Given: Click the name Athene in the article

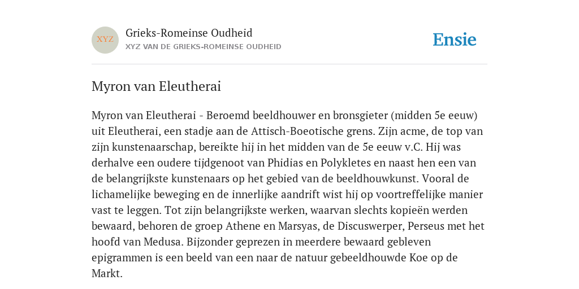Looking at the screenshot, I should [239, 226].
